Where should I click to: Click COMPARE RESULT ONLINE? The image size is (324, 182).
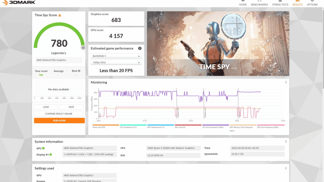click(x=58, y=113)
